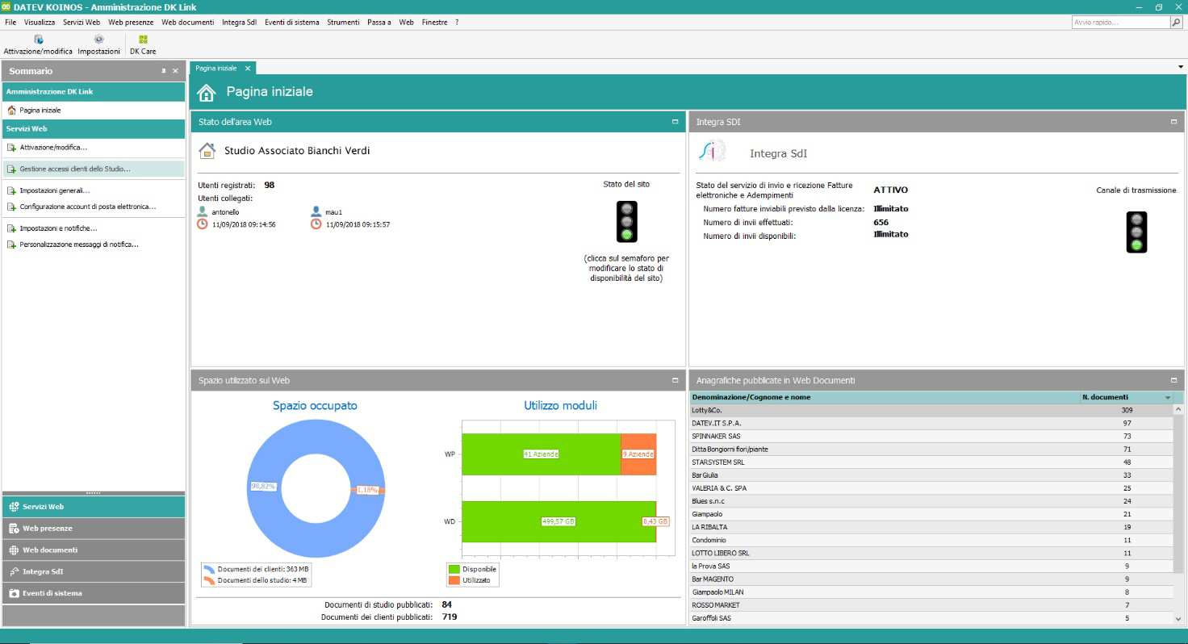Collapse the Integra SDI panel
Viewport: 1188px width, 644px height.
coord(1174,122)
